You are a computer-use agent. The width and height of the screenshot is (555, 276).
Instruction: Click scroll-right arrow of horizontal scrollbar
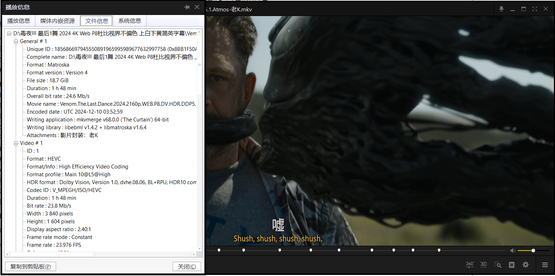[x=194, y=254]
